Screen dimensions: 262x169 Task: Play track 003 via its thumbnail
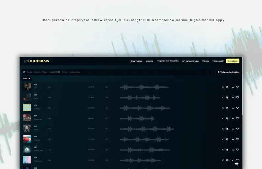pos(27,108)
